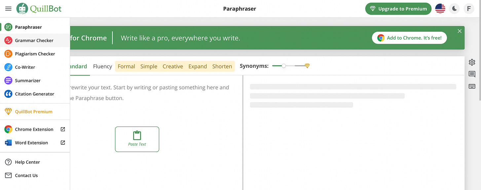Toggle dark mode moon icon
Screen dimensions: 481x190
tap(454, 9)
